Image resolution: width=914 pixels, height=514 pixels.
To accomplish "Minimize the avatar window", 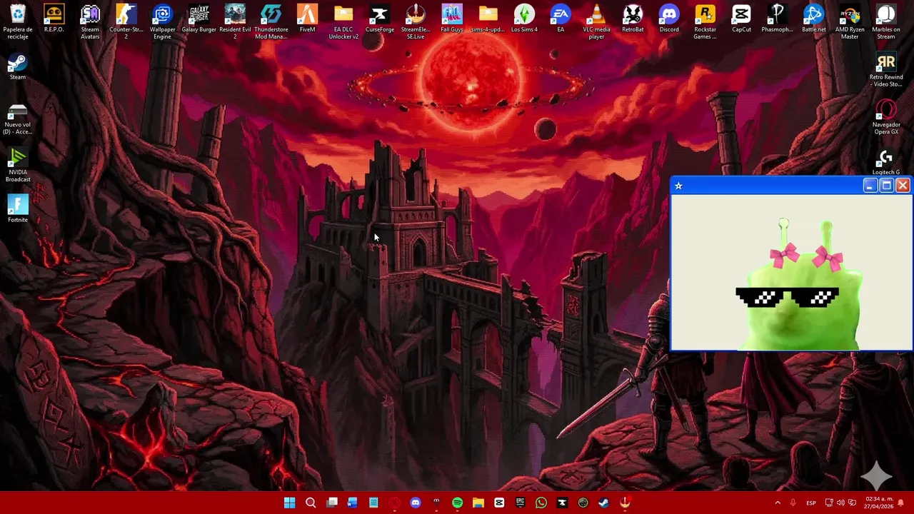I will [869, 186].
